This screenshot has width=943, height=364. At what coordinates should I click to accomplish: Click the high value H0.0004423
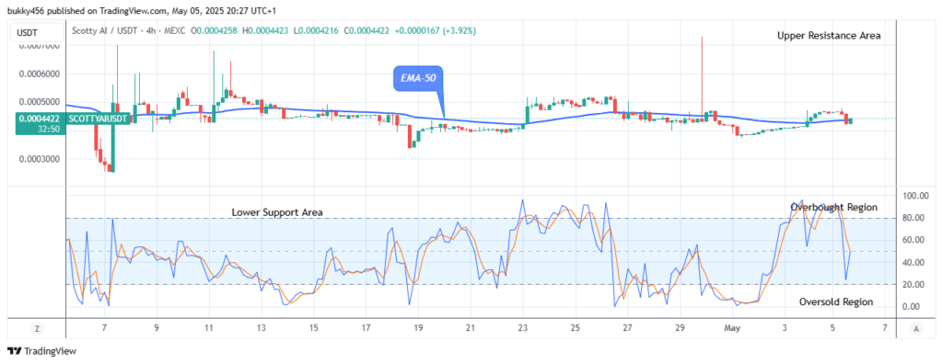[x=265, y=30]
